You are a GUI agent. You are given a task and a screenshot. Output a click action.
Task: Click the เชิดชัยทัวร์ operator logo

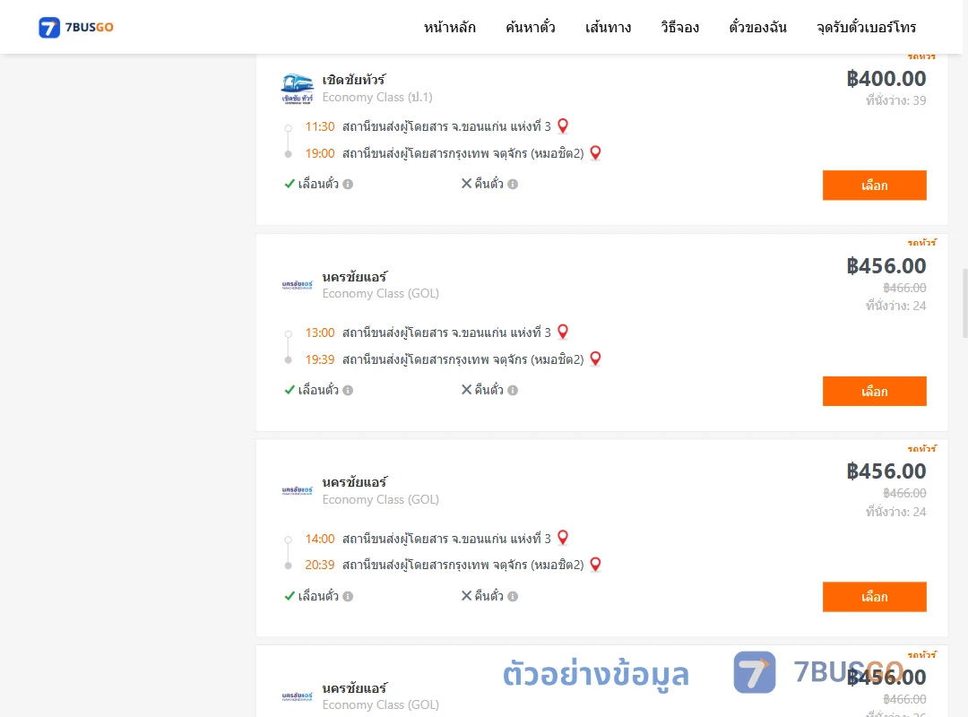[297, 89]
